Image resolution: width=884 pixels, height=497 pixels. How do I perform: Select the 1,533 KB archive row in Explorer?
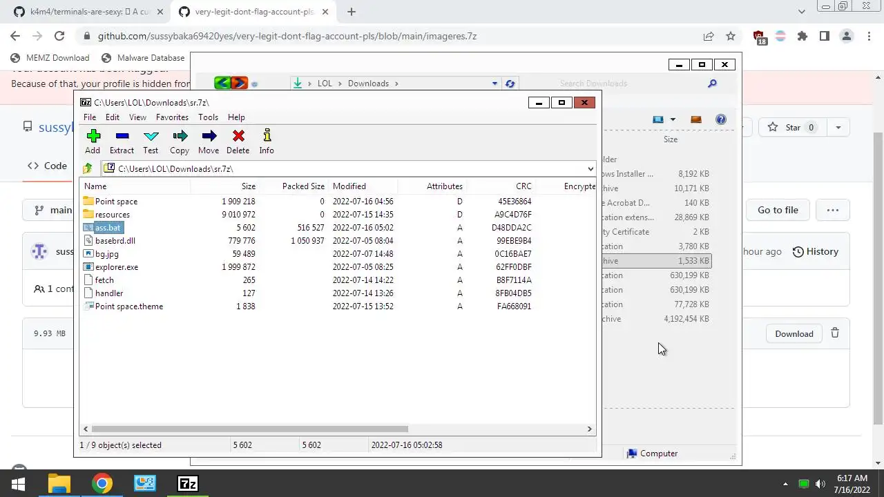coord(656,261)
